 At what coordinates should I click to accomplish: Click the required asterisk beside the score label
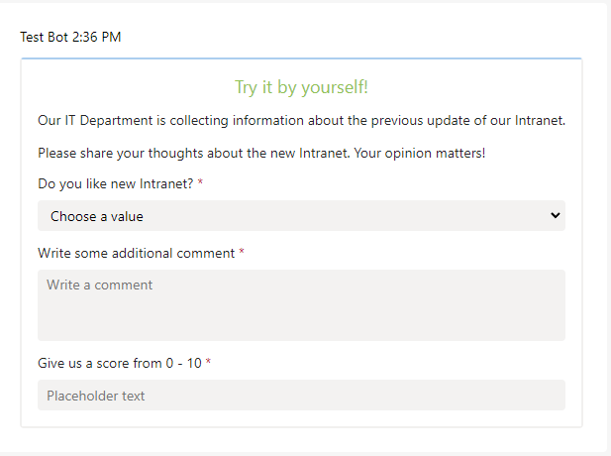pyautogui.click(x=209, y=362)
